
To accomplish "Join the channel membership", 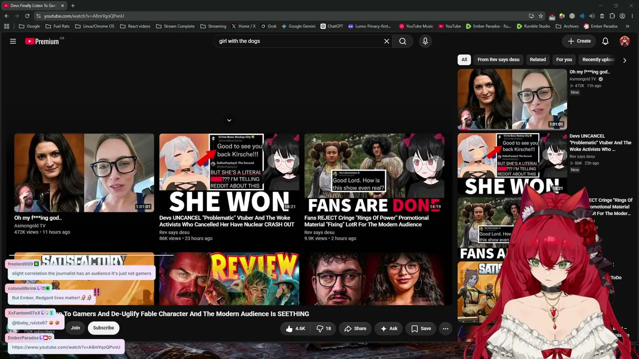I will coord(75,328).
